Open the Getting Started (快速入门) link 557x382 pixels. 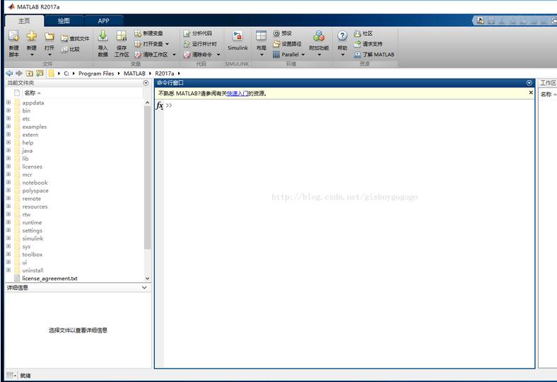point(238,93)
